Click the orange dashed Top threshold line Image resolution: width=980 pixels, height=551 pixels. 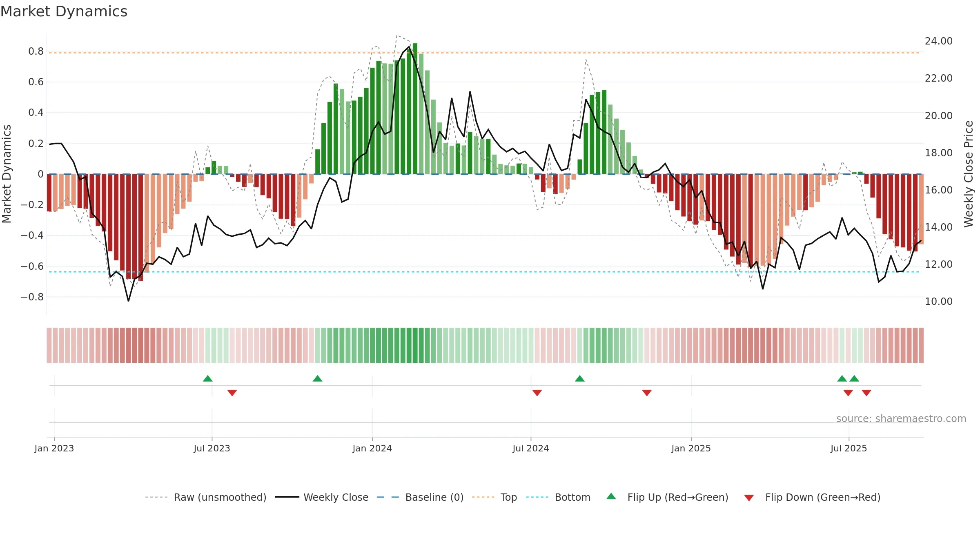click(x=484, y=53)
